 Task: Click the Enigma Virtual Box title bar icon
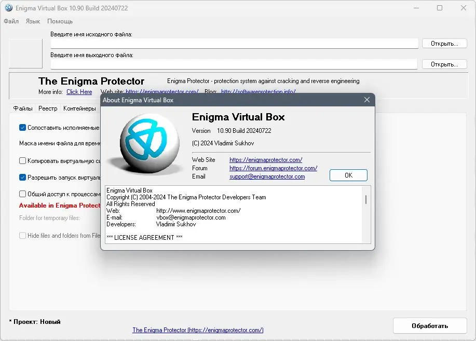pyautogui.click(x=8, y=8)
